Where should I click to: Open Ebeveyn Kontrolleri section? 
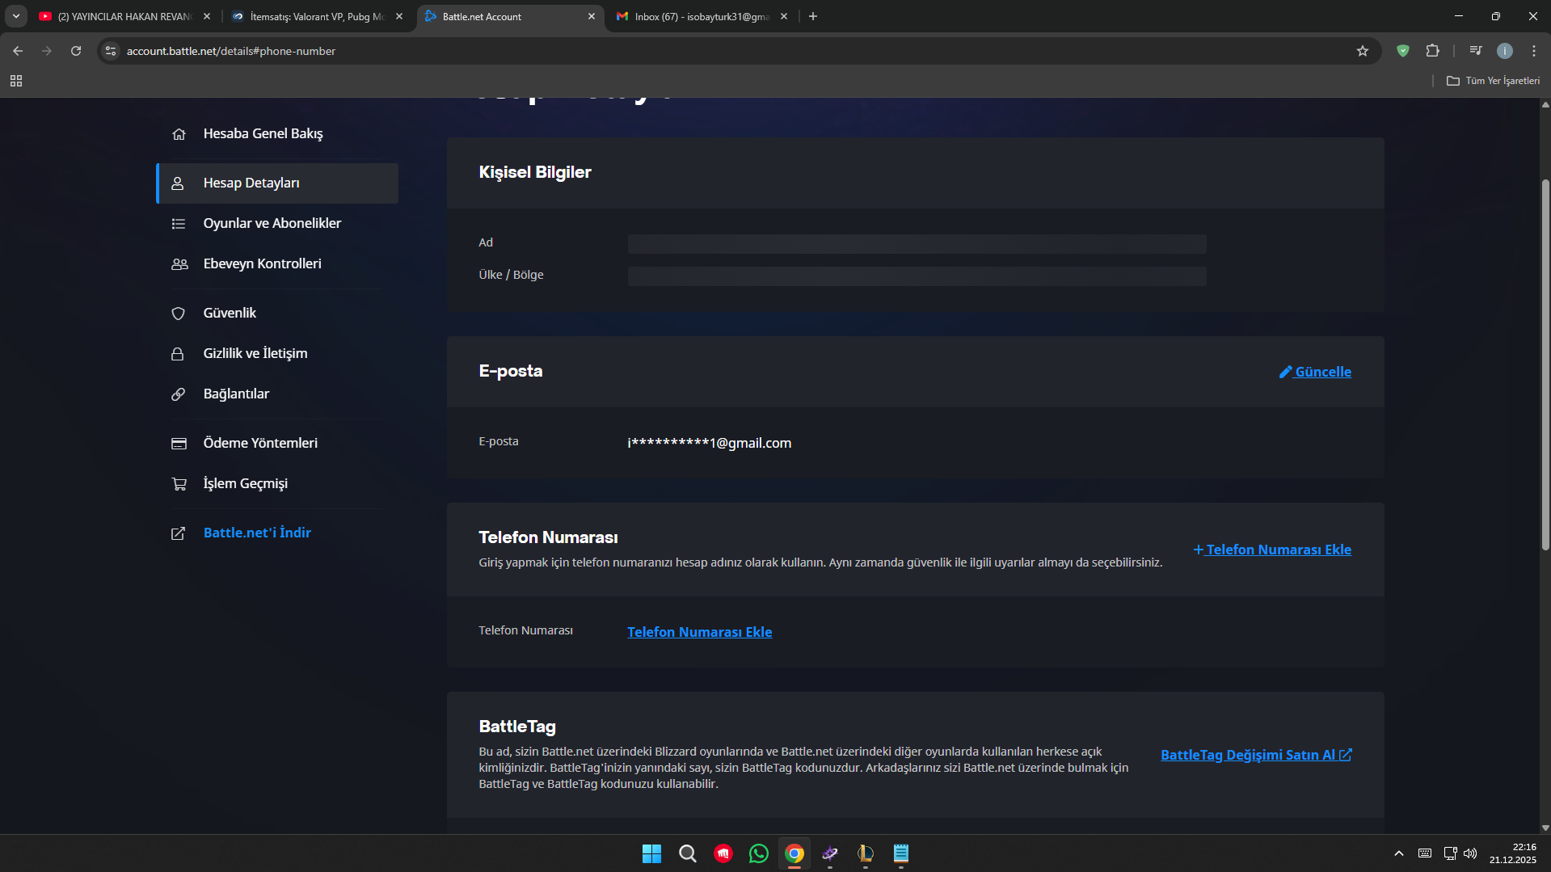[x=262, y=264]
